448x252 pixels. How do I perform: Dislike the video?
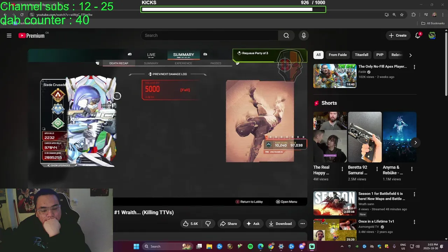pyautogui.click(x=208, y=224)
